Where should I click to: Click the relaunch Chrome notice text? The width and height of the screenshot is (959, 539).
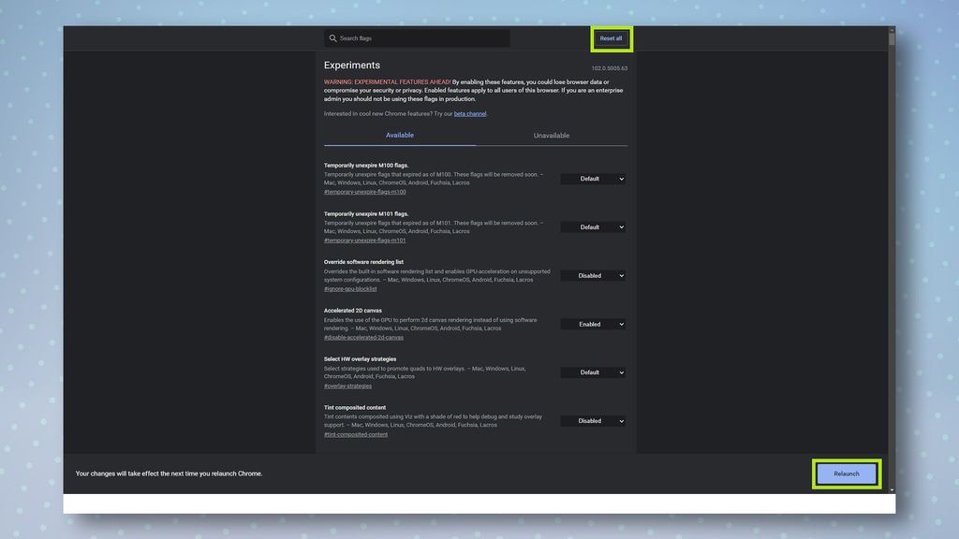point(169,473)
